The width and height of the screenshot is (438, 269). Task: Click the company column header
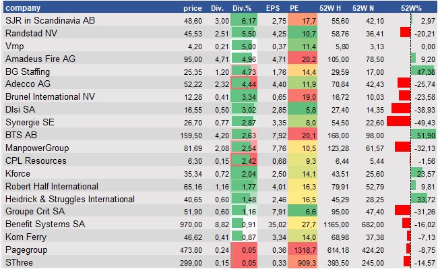[23, 8]
